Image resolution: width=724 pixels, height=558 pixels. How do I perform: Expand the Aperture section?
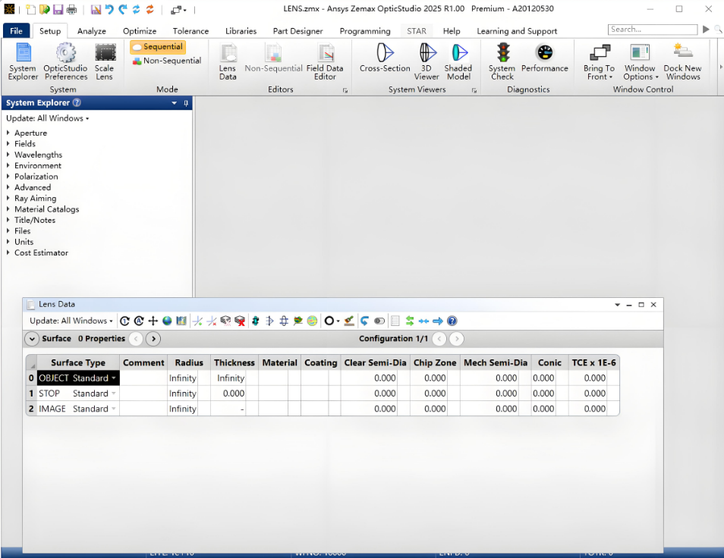point(8,133)
